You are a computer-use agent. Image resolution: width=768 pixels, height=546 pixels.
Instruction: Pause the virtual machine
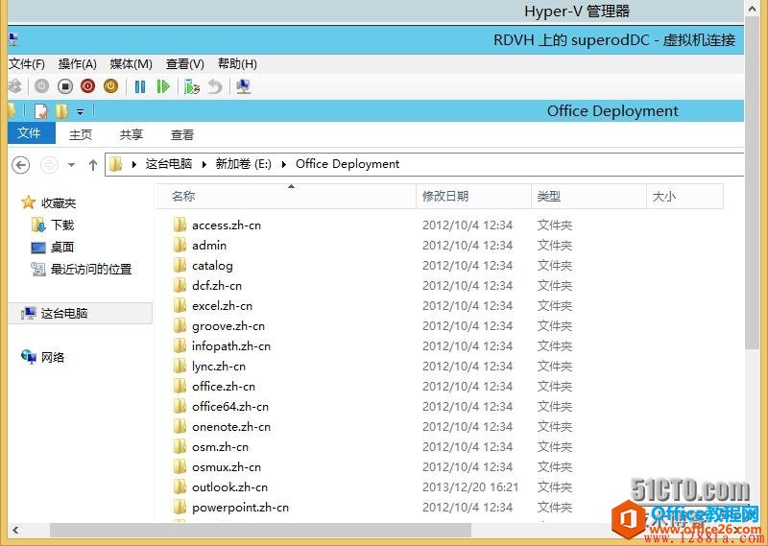tap(140, 86)
